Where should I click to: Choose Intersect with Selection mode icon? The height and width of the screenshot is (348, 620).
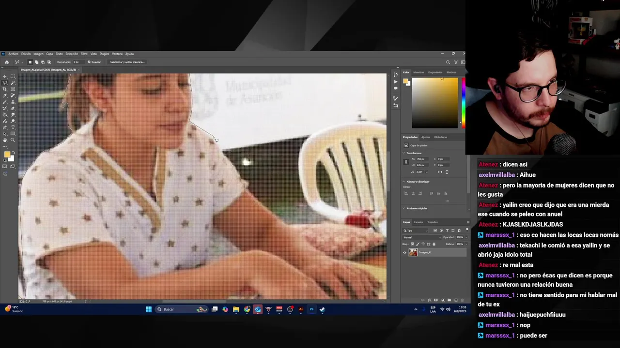point(49,62)
